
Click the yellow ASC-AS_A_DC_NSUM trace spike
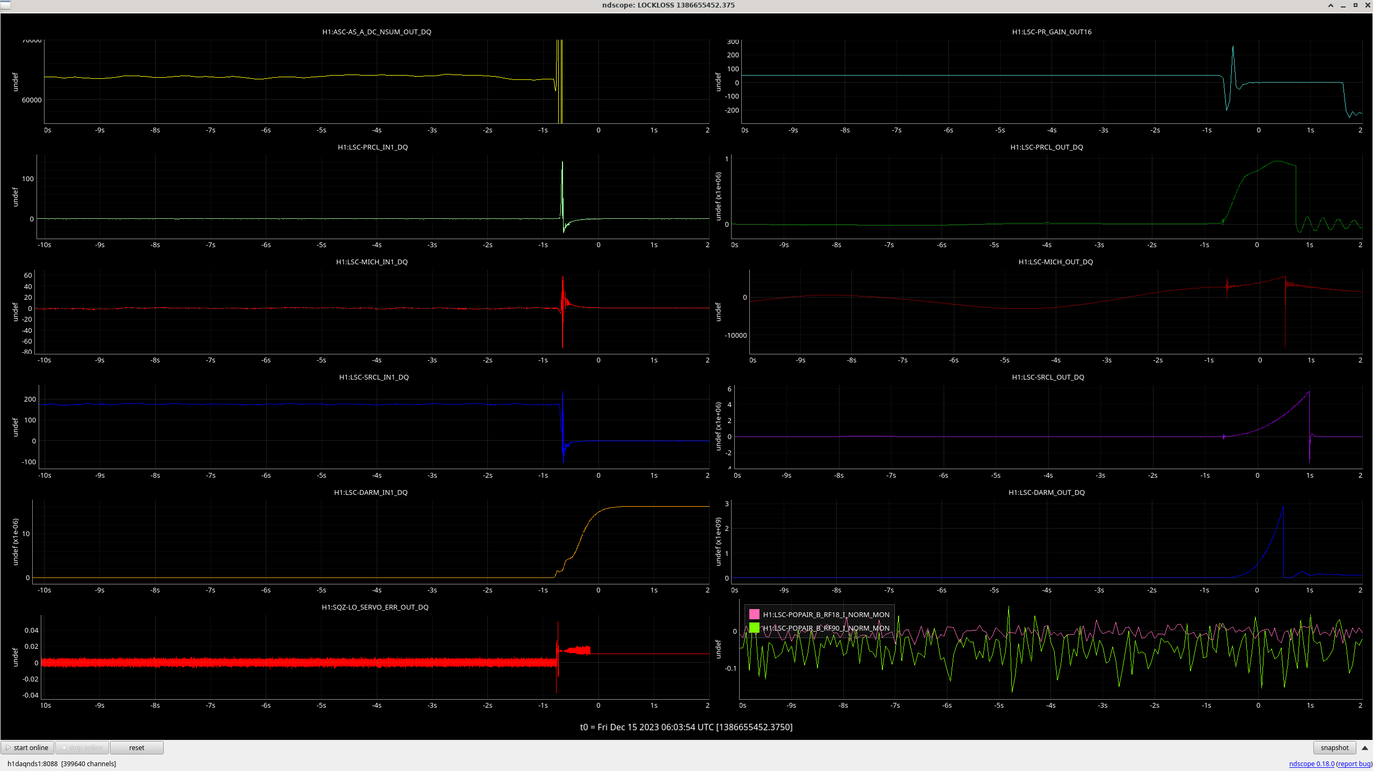559,80
